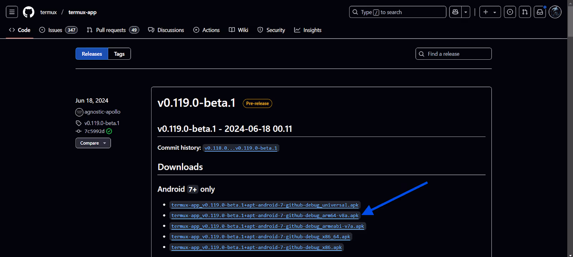Viewport: 573px width, 257px height.
Task: Click the Pull requests count badge 49
Action: click(x=134, y=30)
